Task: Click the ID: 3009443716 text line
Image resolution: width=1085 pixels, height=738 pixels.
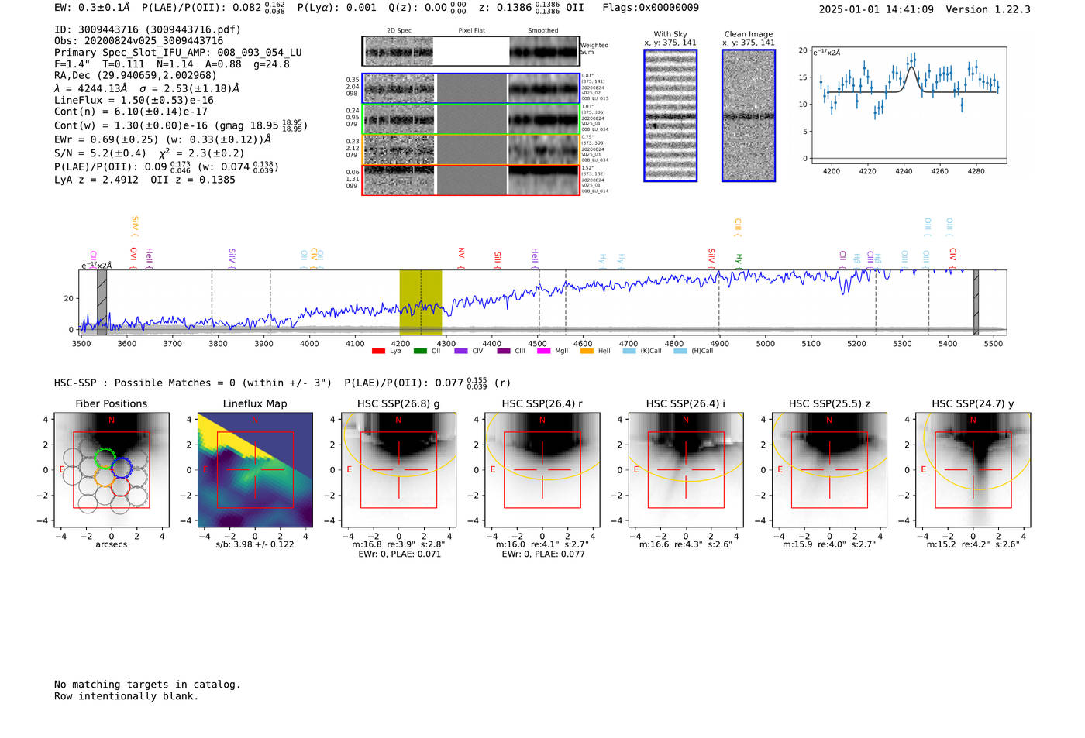Action: tap(147, 29)
